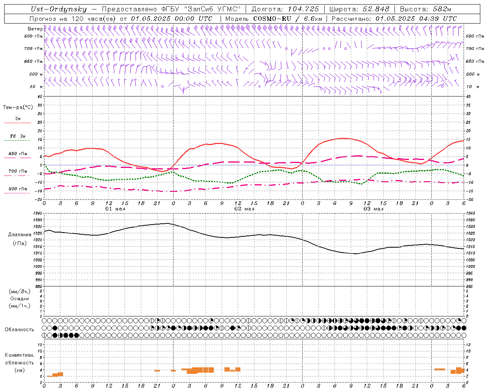Screen dimensions: 486x389
Task: Click the 01 мая date label
Action: (x=115, y=209)
